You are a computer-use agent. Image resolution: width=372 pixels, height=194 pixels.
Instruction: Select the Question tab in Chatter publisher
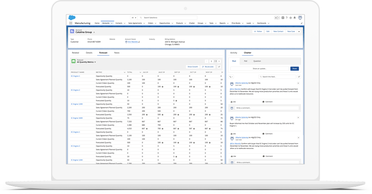[x=257, y=61]
